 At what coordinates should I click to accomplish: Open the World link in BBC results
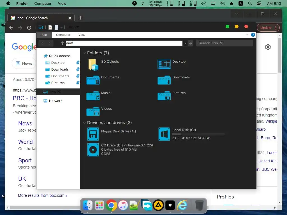26,142
